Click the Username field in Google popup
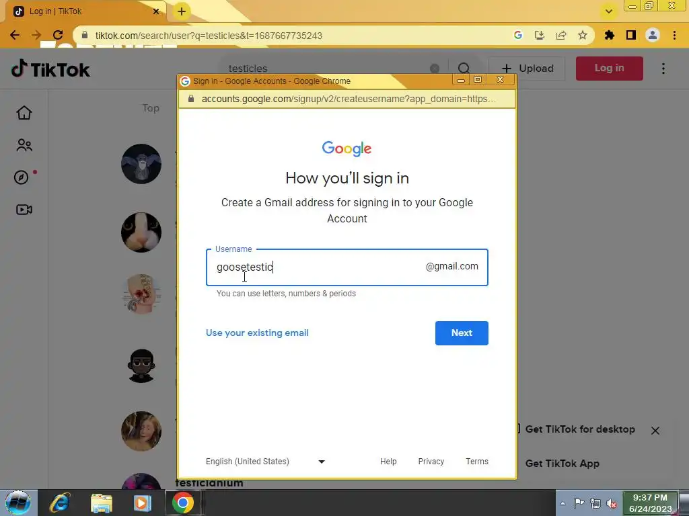This screenshot has width=689, height=516. click(347, 267)
